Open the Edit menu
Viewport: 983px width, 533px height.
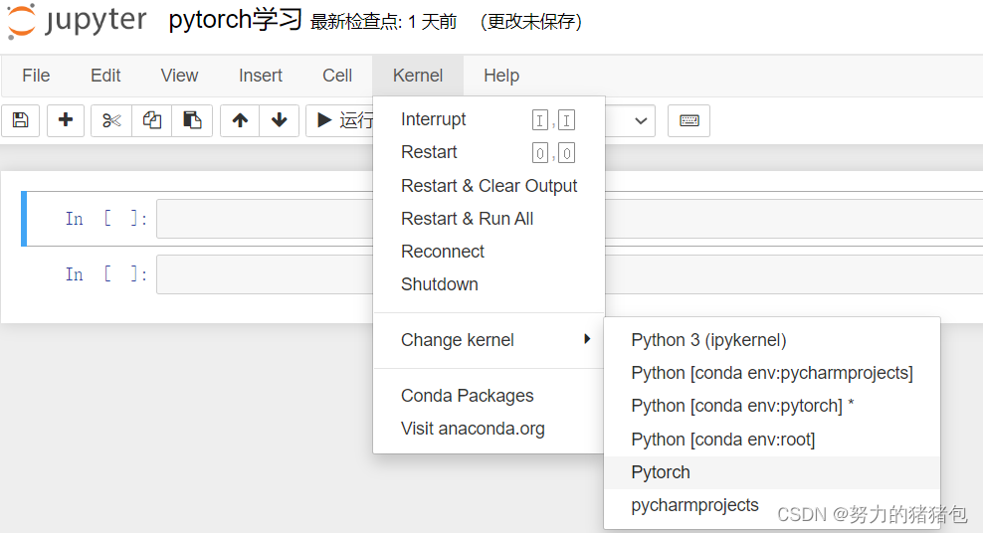click(105, 76)
